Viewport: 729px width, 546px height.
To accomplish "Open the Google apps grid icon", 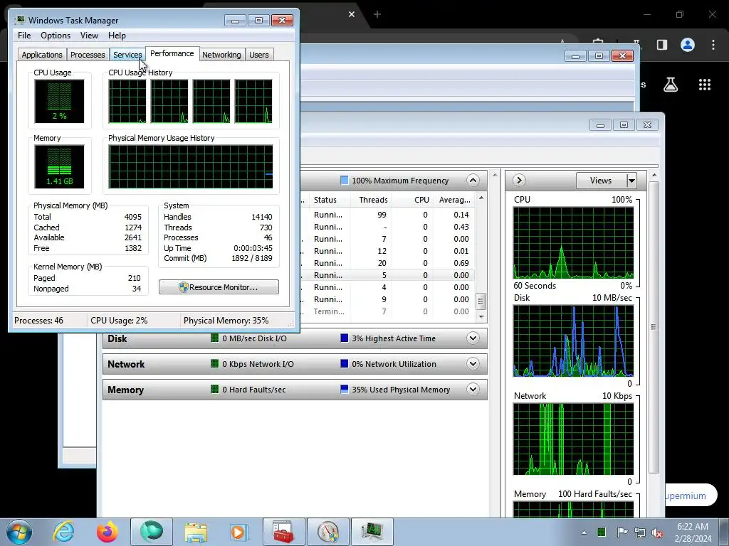I will pyautogui.click(x=705, y=85).
